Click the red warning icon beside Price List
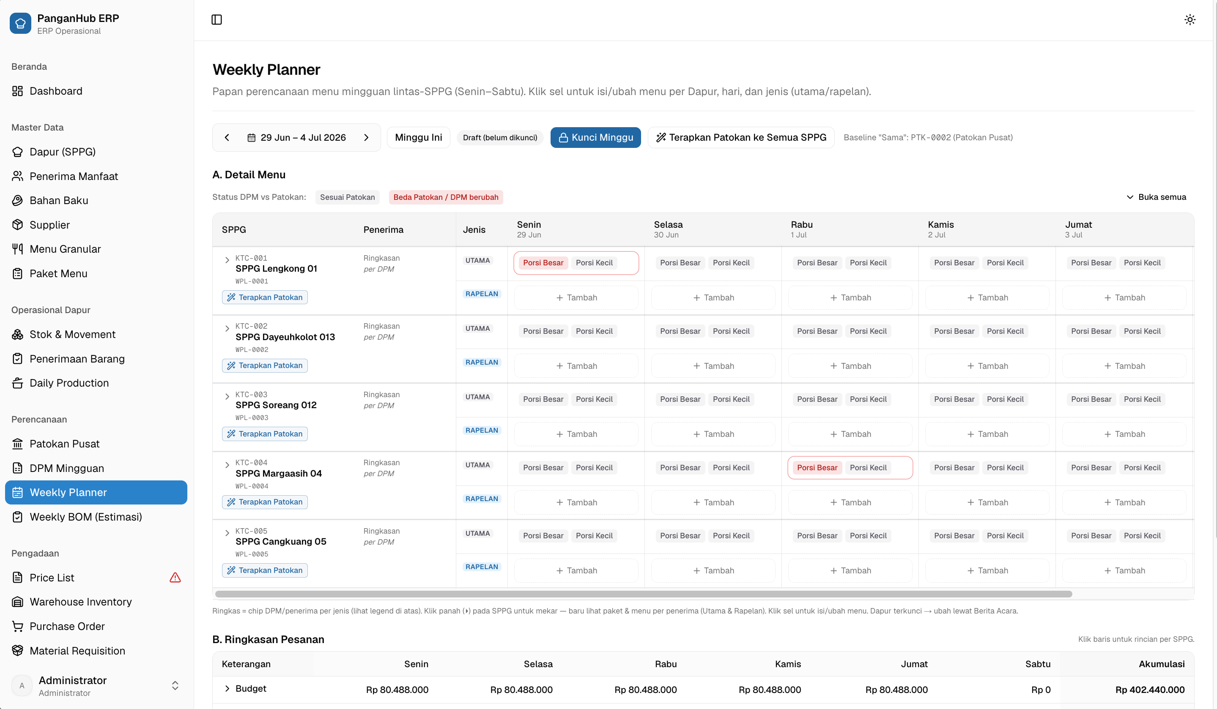The height and width of the screenshot is (709, 1217). 175,578
